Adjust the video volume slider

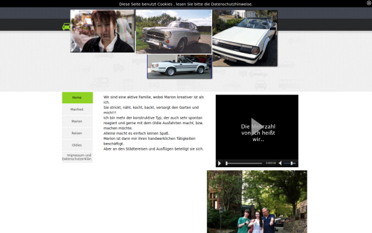click(x=290, y=163)
